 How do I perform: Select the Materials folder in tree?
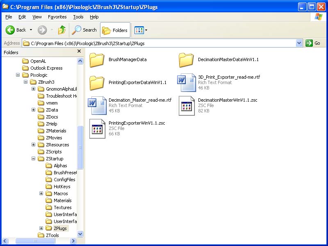[x=59, y=200]
